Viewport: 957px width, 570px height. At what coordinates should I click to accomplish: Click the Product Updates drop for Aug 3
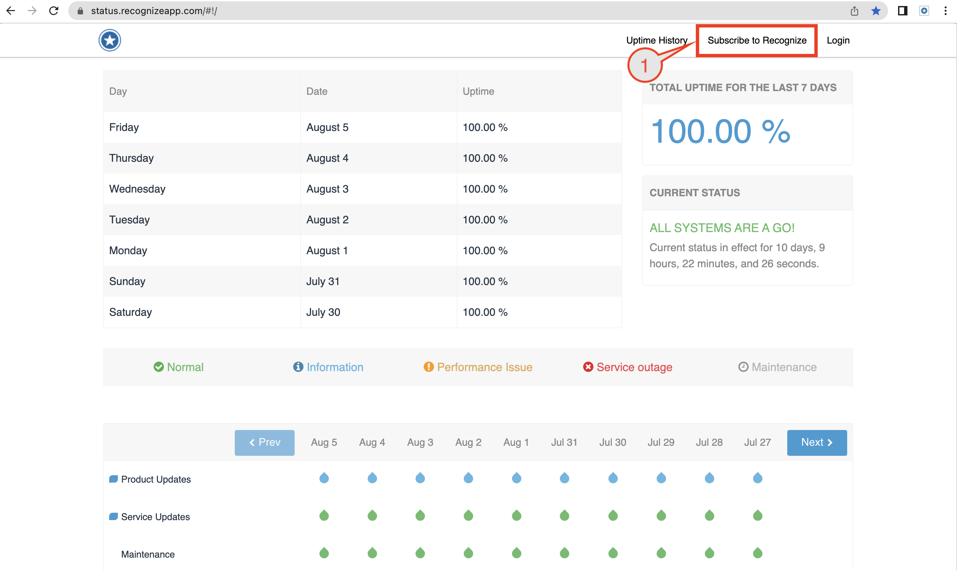(x=420, y=478)
